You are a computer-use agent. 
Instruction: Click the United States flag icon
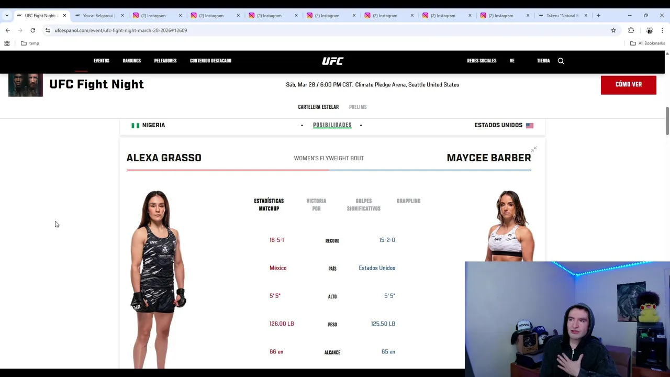click(x=530, y=125)
